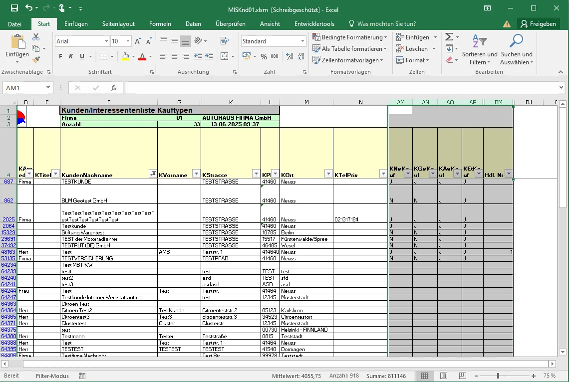Click the vertical scrollbar down arrow
569x382 pixels.
(563, 352)
